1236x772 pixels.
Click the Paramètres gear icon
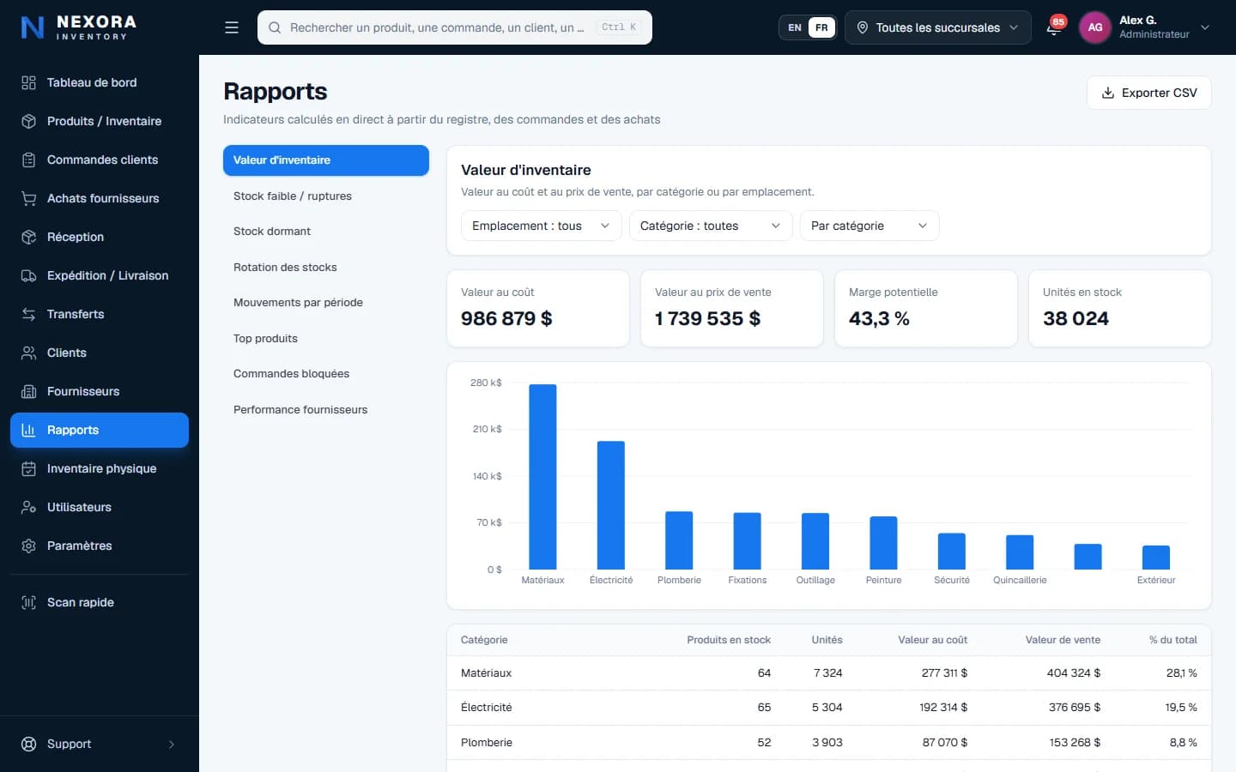point(28,546)
